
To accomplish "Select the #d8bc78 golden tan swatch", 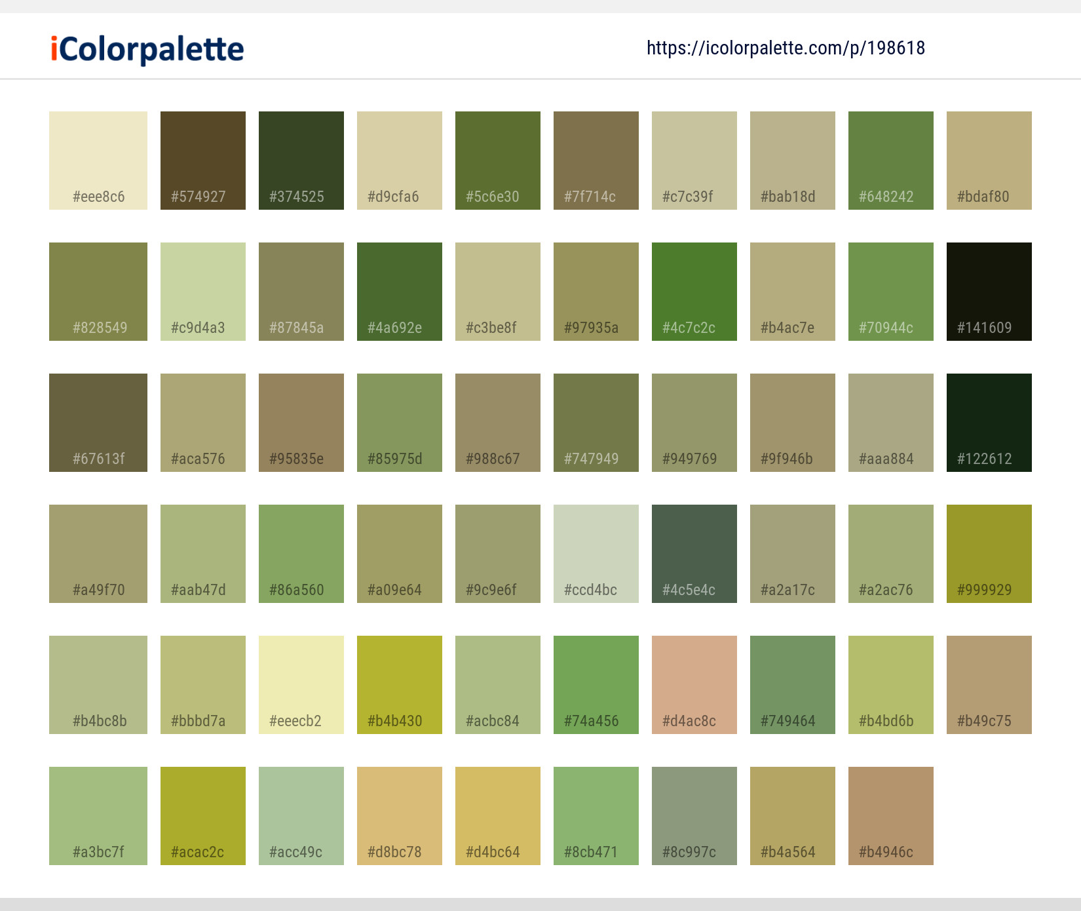I will click(400, 816).
